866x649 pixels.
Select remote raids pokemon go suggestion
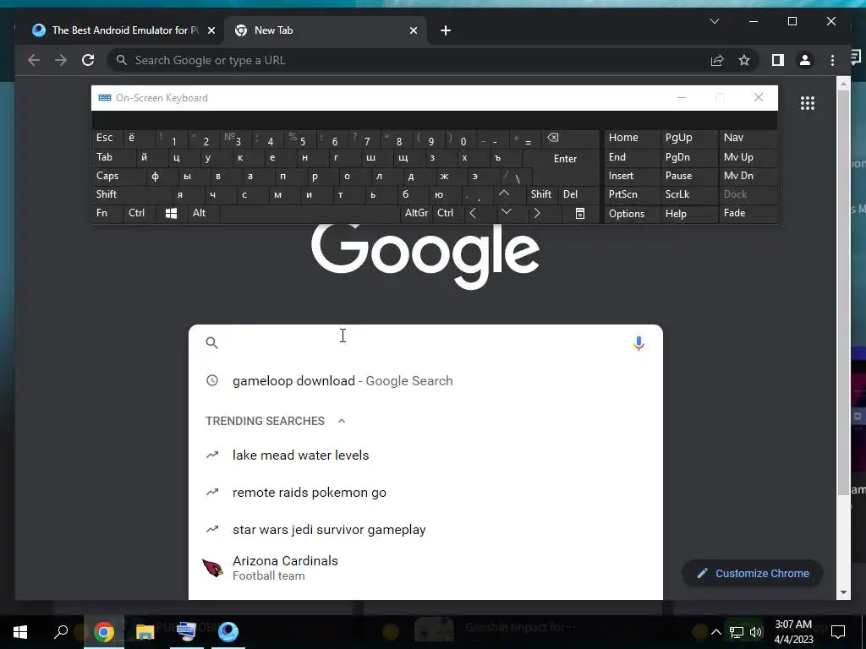coord(425,493)
